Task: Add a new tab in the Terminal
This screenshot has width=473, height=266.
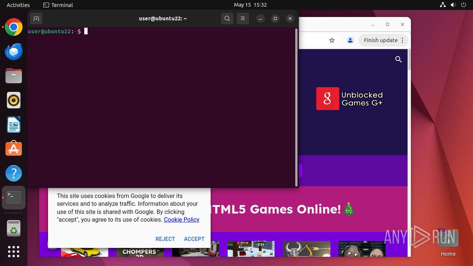Action: click(36, 18)
